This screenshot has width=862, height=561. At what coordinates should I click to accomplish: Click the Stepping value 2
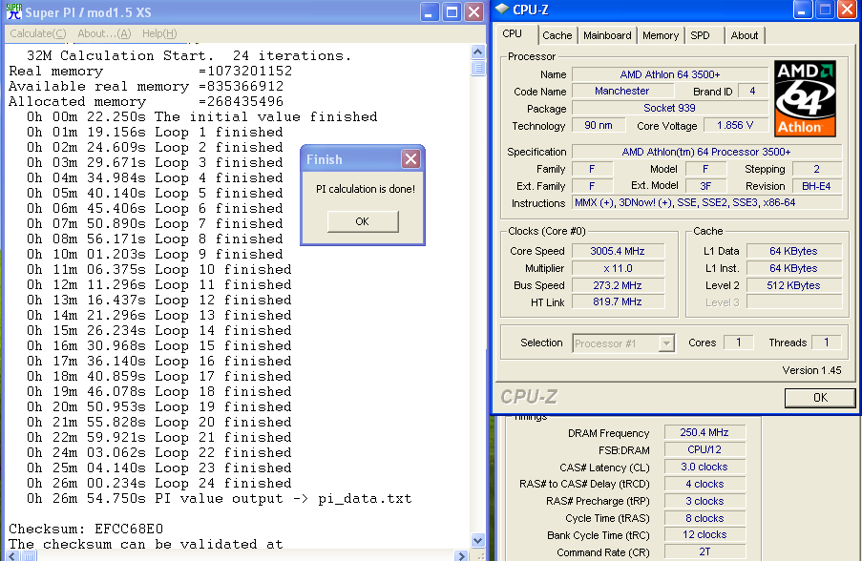[817, 169]
